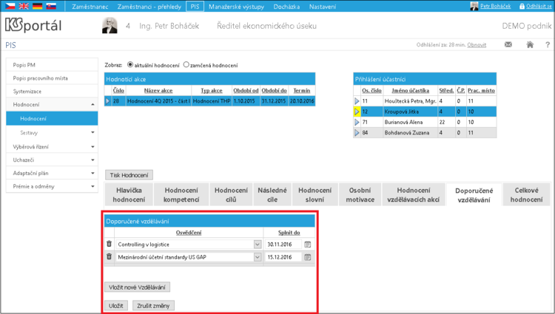Image resolution: width=555 pixels, height=314 pixels.
Task: Click Zrušit změny button
Action: [x=153, y=306]
